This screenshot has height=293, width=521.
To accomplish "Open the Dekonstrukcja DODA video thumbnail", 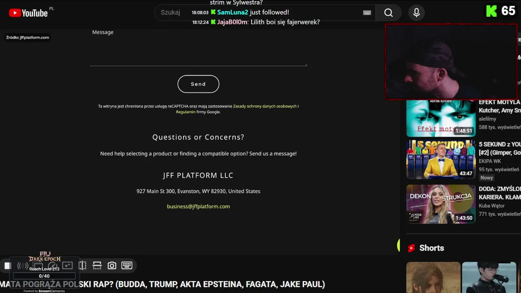I will coord(441,204).
